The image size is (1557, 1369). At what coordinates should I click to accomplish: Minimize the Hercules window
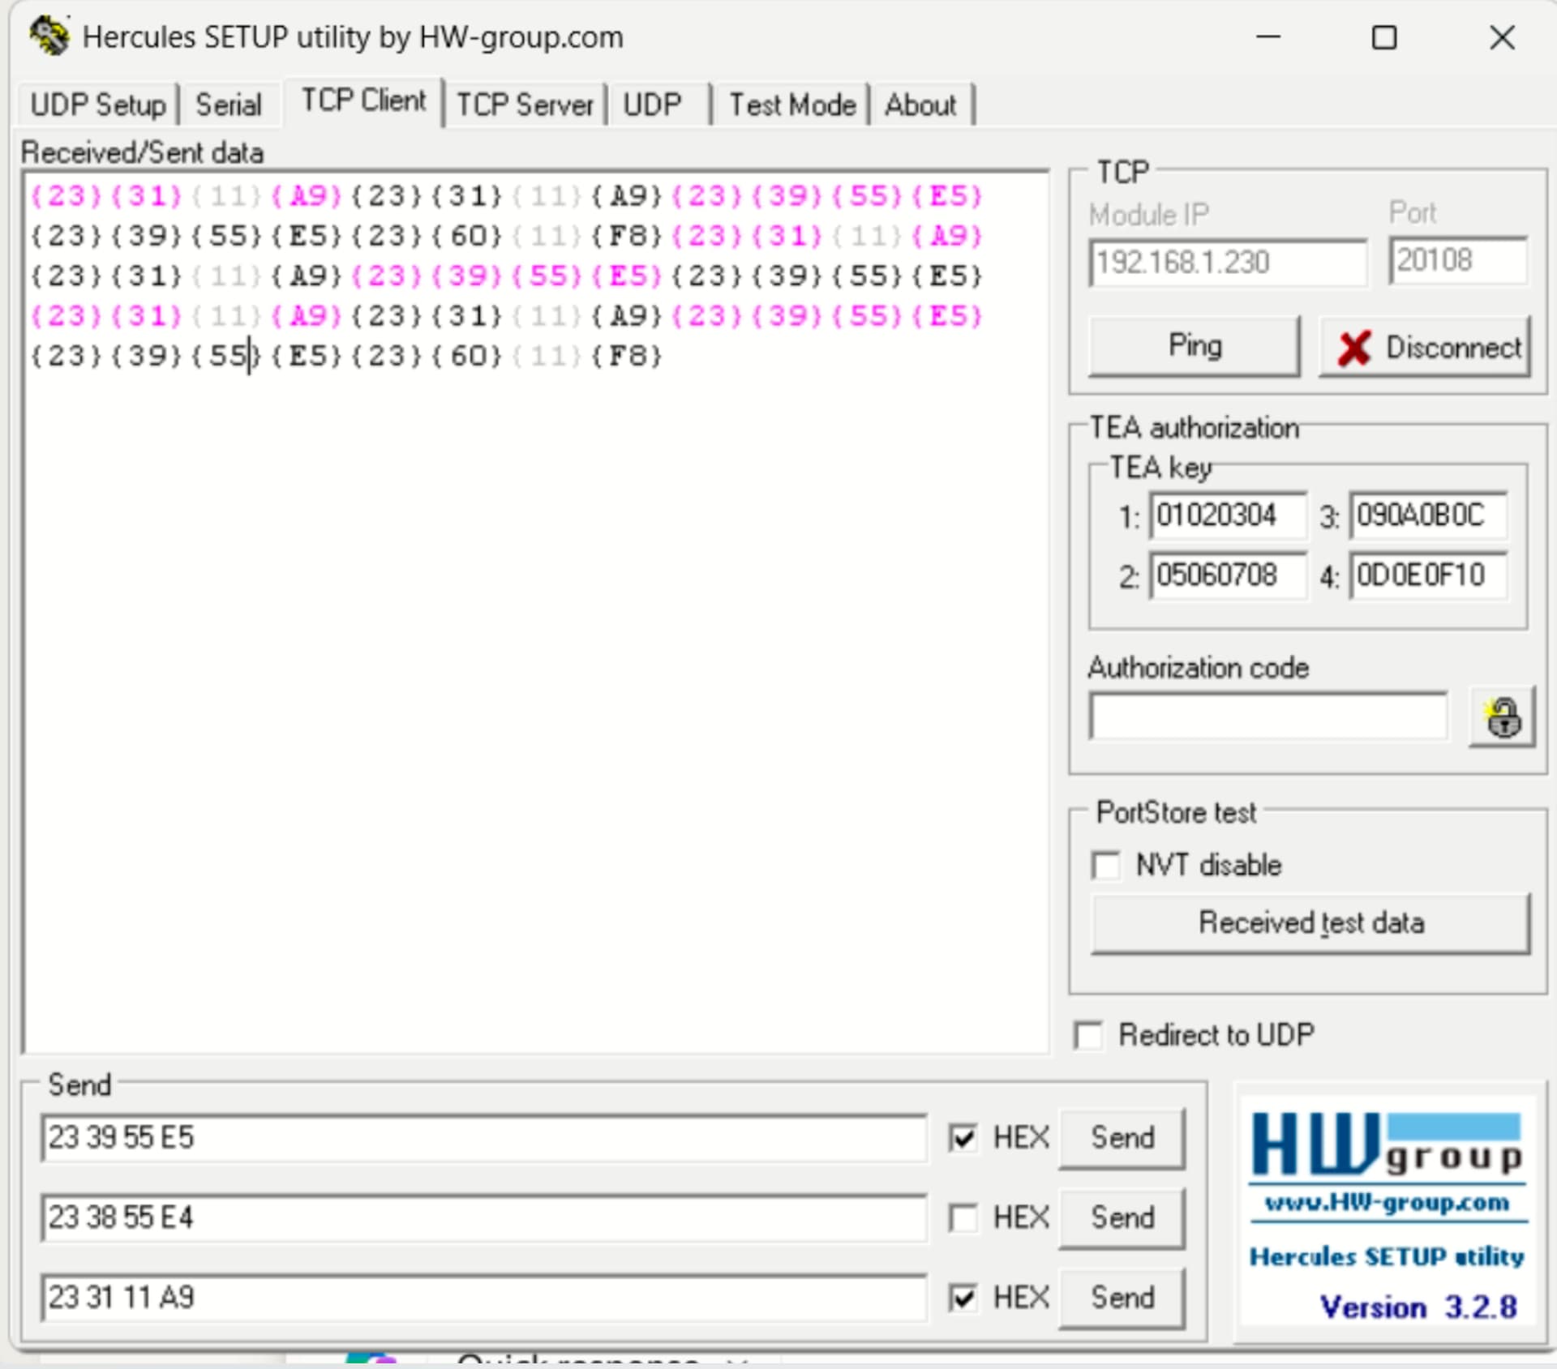[1268, 37]
